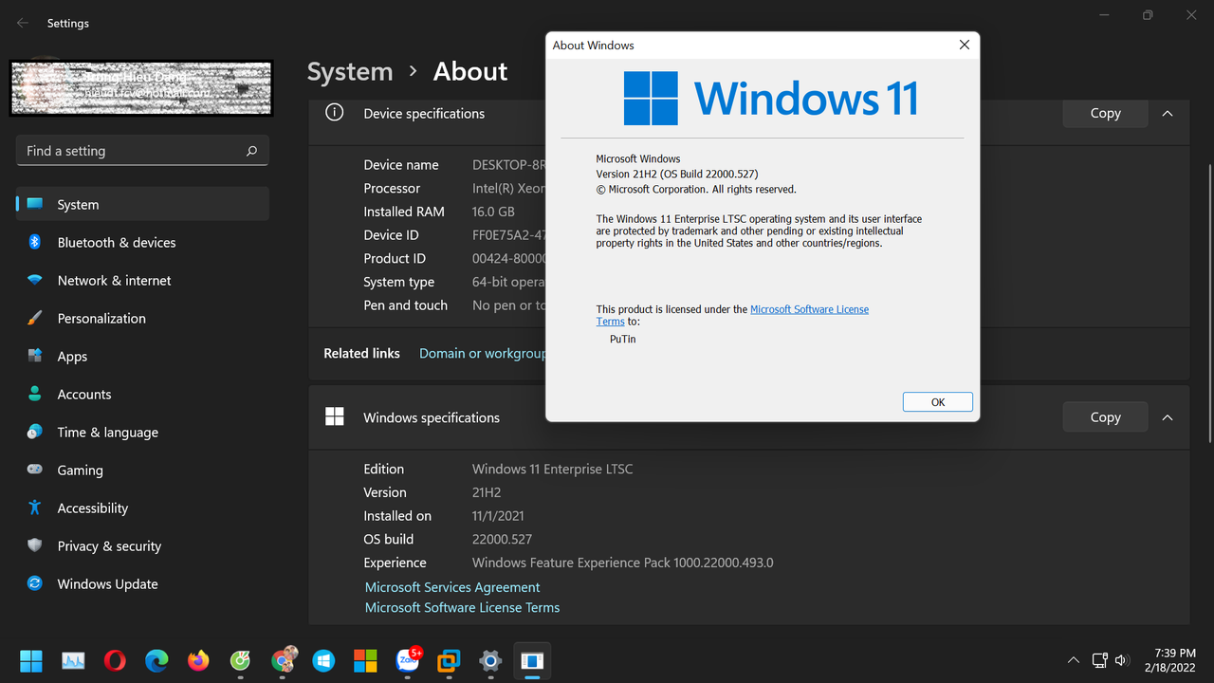Open the network status tray icon

point(1099,660)
